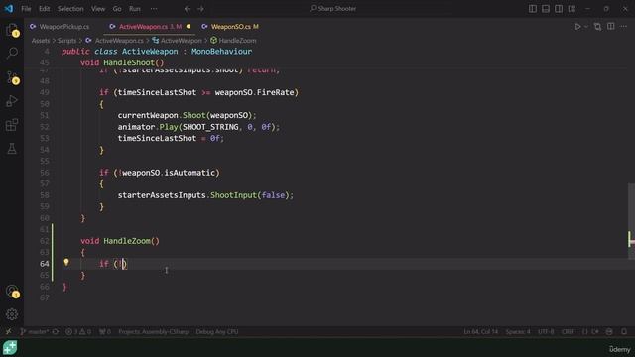Run the file with the play button

tap(577, 27)
